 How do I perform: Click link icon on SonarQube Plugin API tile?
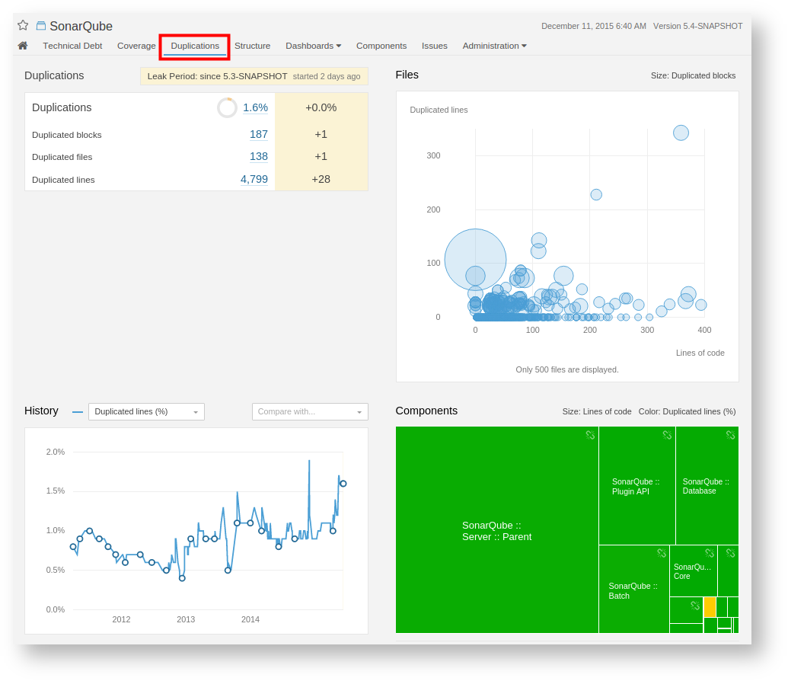click(667, 435)
